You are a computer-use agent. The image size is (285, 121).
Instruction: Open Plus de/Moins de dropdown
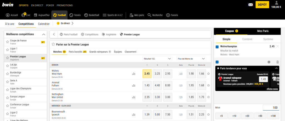(x=191, y=59)
